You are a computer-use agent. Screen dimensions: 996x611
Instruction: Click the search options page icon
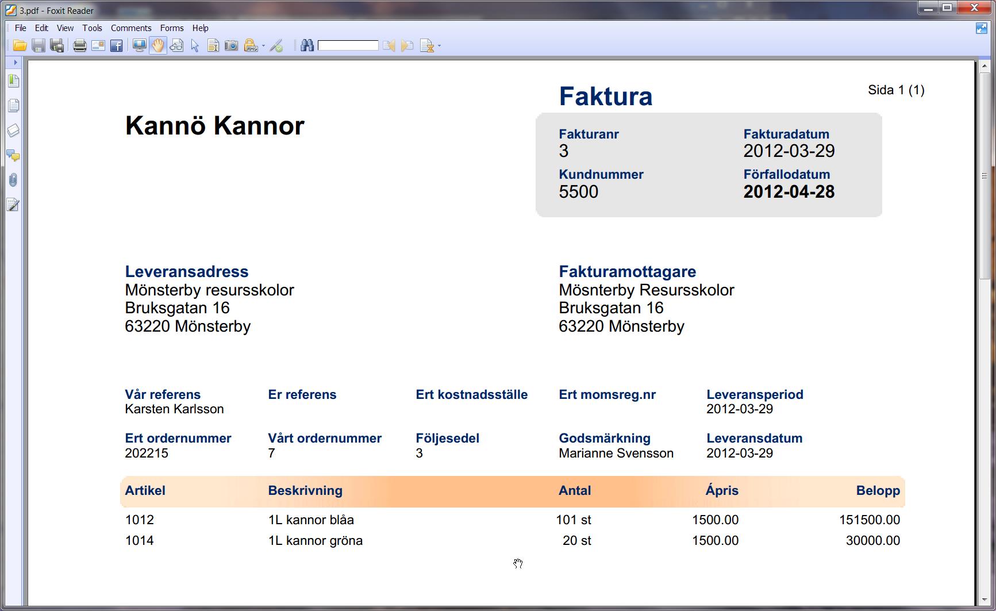click(x=427, y=46)
